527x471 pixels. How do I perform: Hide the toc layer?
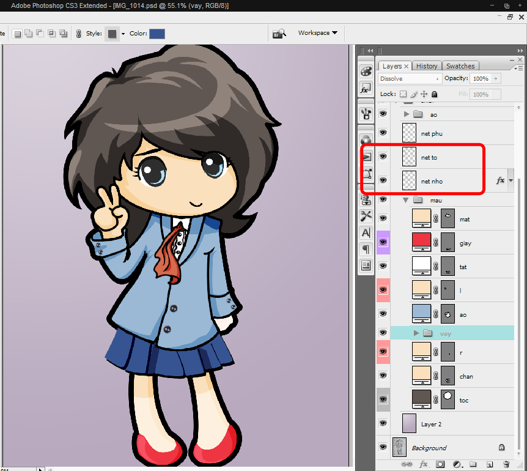coord(383,399)
